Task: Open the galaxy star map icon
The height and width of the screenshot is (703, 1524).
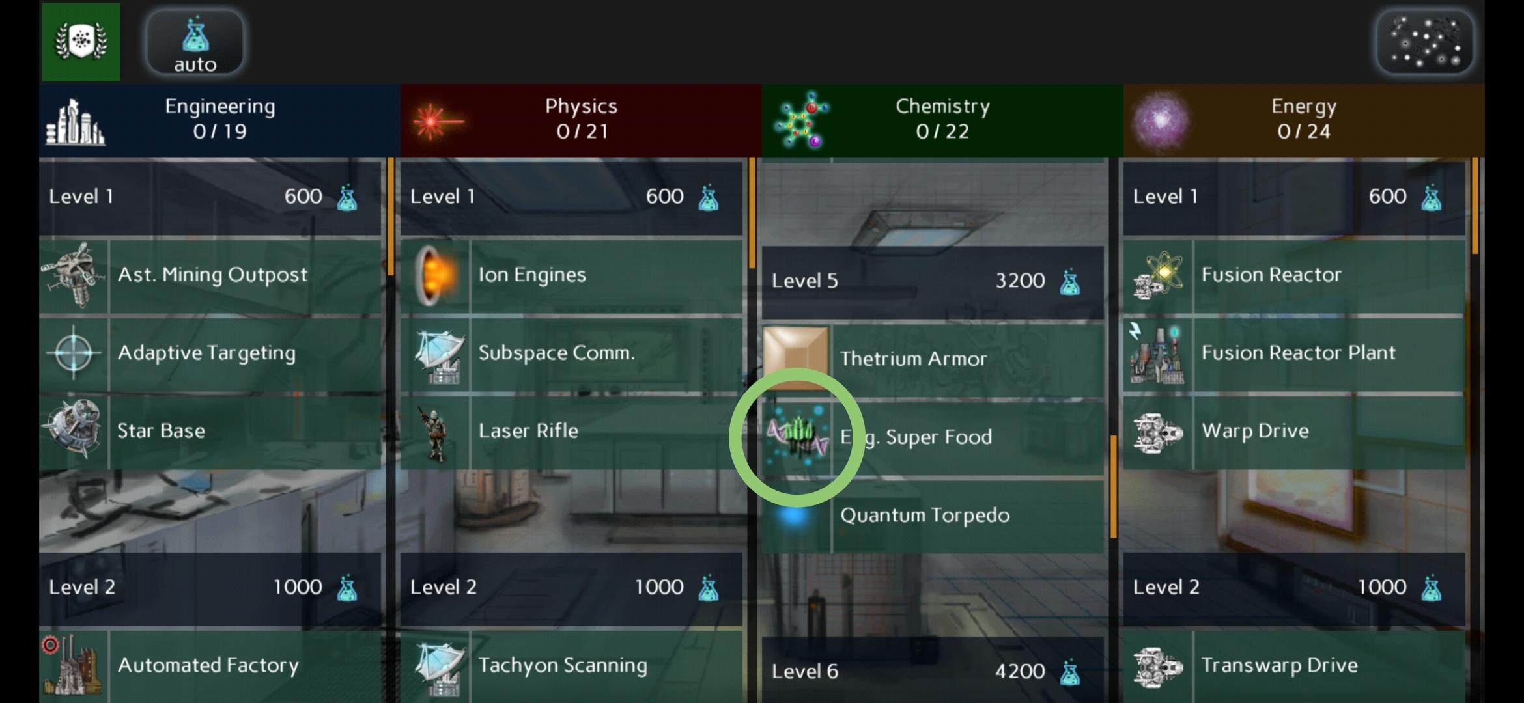Action: 1424,42
